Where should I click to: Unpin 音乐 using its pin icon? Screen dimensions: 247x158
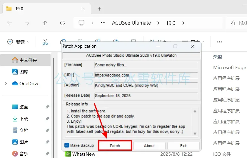(47, 154)
